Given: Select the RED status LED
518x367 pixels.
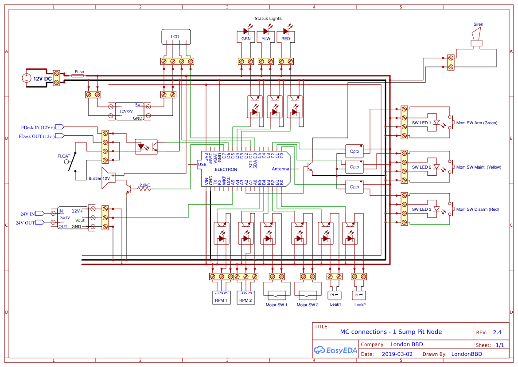Looking at the screenshot, I should point(286,31).
